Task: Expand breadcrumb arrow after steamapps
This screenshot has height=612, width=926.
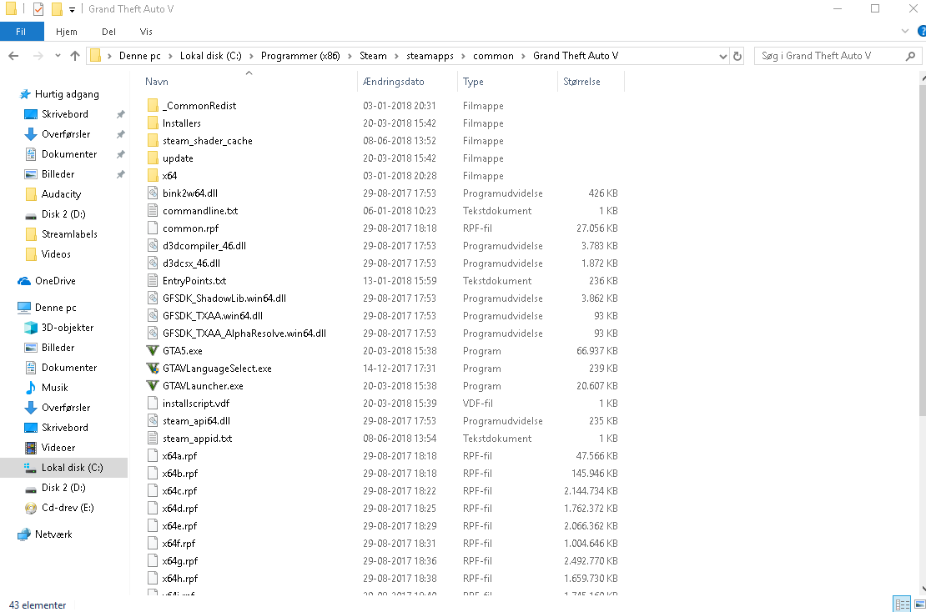Action: 463,56
